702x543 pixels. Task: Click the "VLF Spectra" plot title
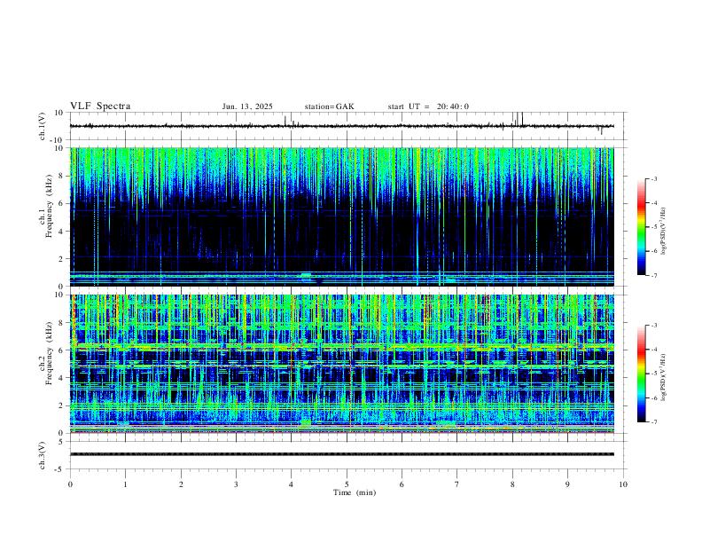[x=100, y=106]
